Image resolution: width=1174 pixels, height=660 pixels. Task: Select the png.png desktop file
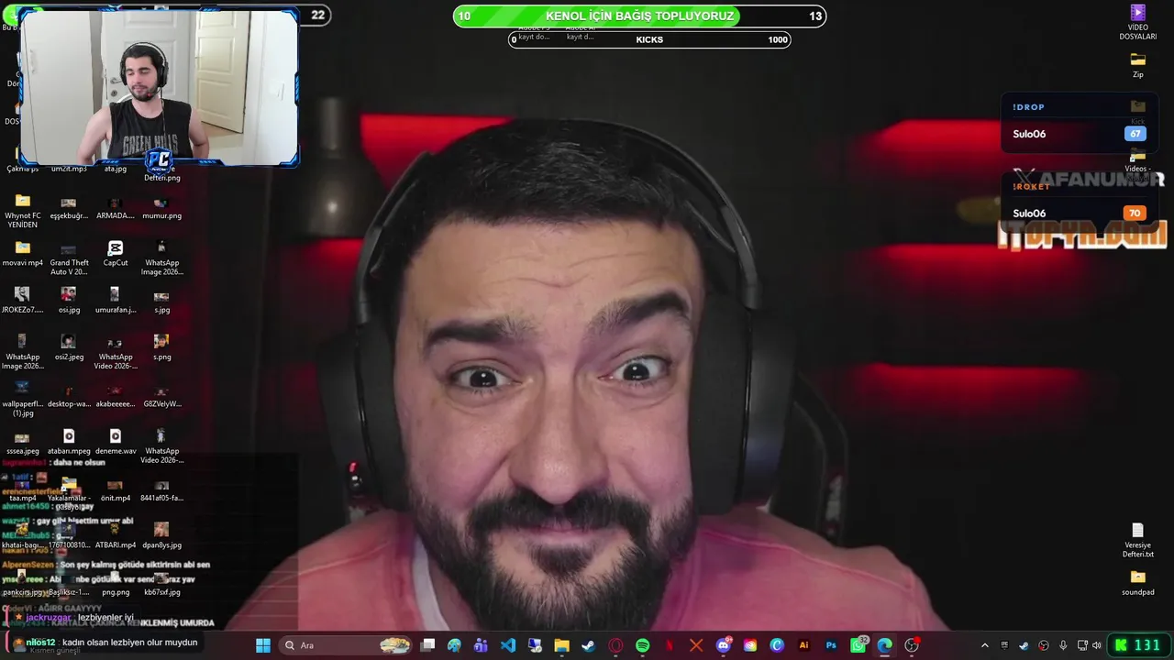click(x=116, y=582)
